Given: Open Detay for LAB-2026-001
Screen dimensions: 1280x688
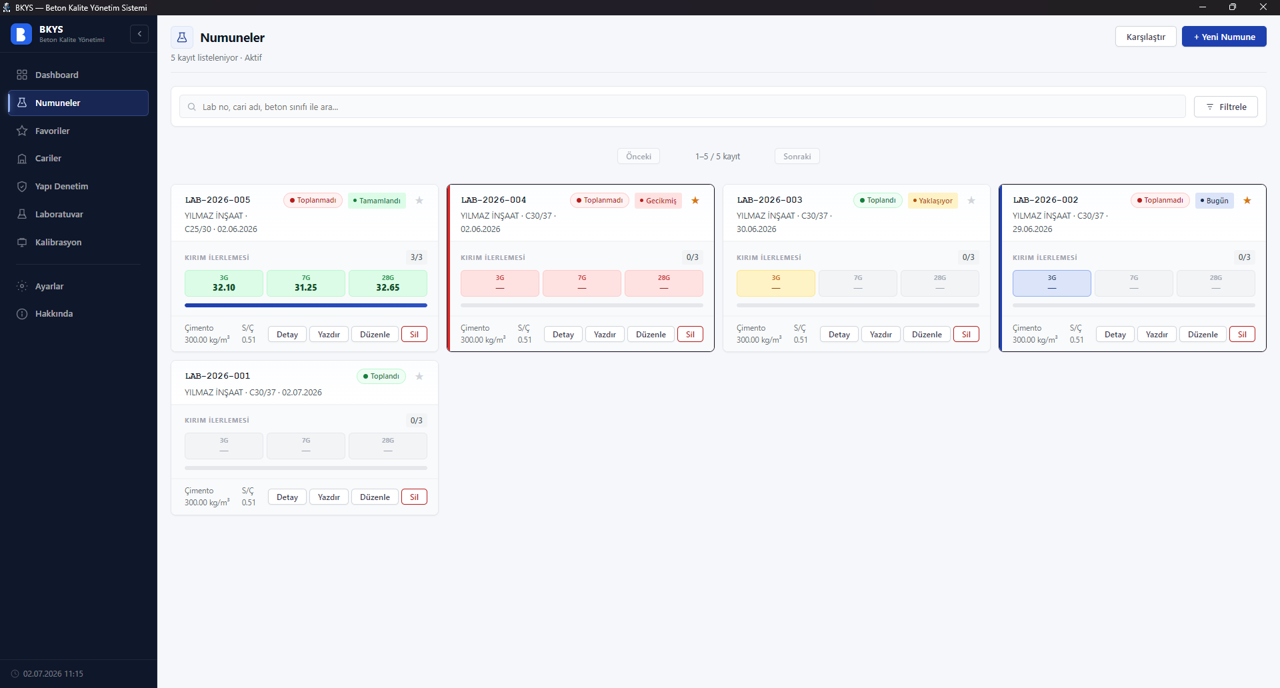Looking at the screenshot, I should point(287,497).
